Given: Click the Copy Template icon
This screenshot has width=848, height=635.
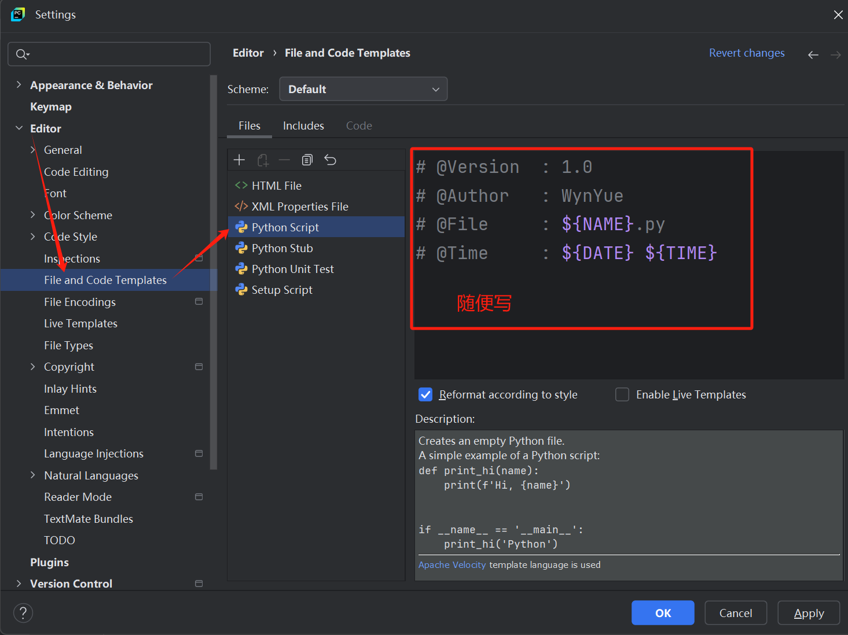Looking at the screenshot, I should point(307,160).
